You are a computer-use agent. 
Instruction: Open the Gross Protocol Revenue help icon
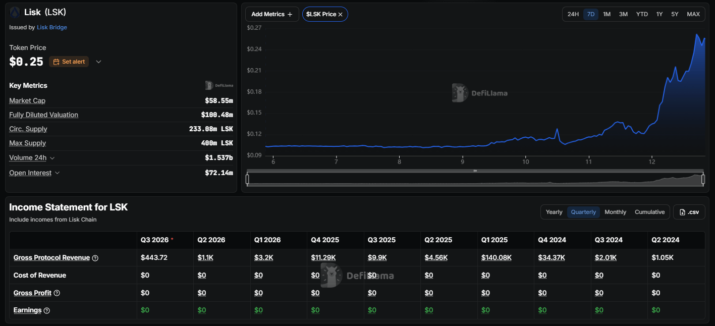pyautogui.click(x=95, y=258)
